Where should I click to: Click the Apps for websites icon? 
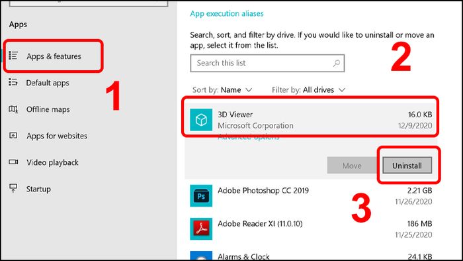[13, 136]
